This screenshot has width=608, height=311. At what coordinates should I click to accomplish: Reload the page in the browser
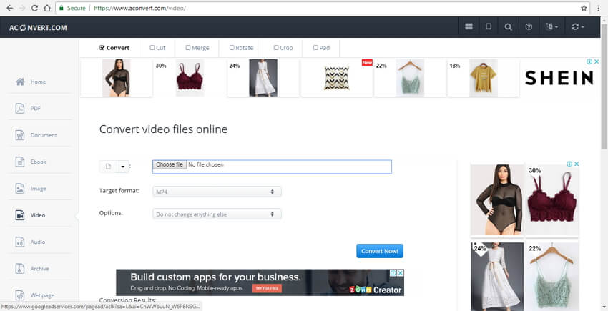(x=34, y=8)
